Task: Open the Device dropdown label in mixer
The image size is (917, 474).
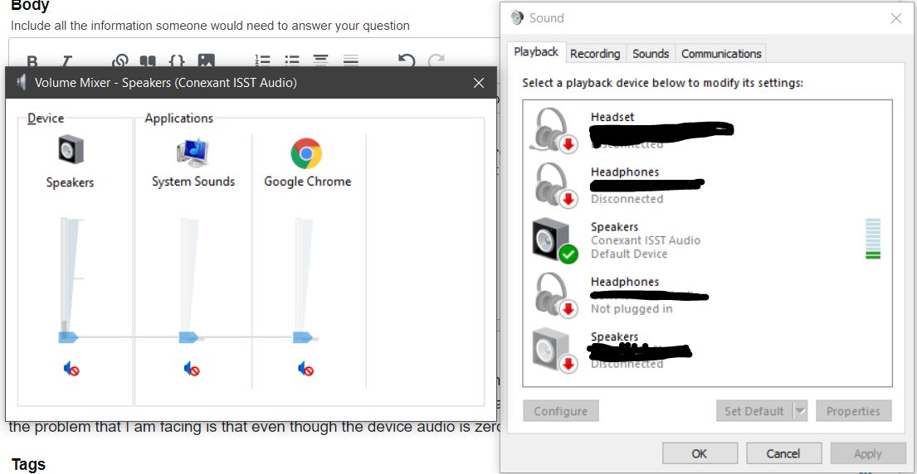Action: coord(46,118)
